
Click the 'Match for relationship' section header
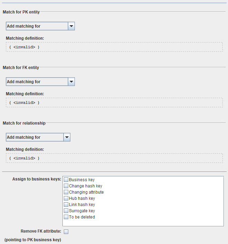(24, 123)
